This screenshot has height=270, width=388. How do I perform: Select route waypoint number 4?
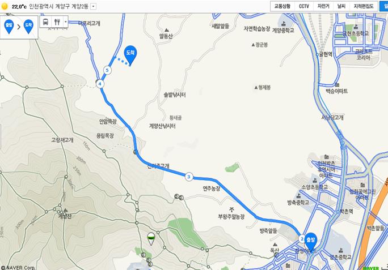point(100,84)
